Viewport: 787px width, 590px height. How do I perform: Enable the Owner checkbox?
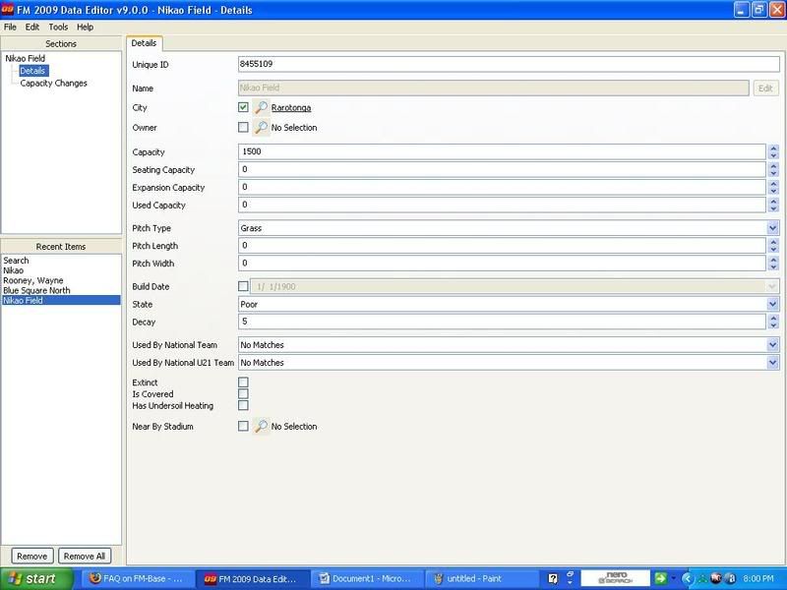243,128
